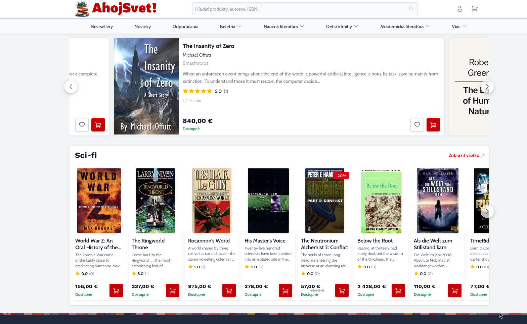The height and width of the screenshot is (324, 527).
Task: Toggle heart on the previous carousel card
Action: pyautogui.click(x=82, y=125)
